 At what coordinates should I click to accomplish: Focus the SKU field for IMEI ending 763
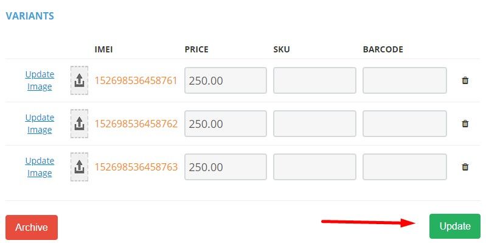point(314,167)
